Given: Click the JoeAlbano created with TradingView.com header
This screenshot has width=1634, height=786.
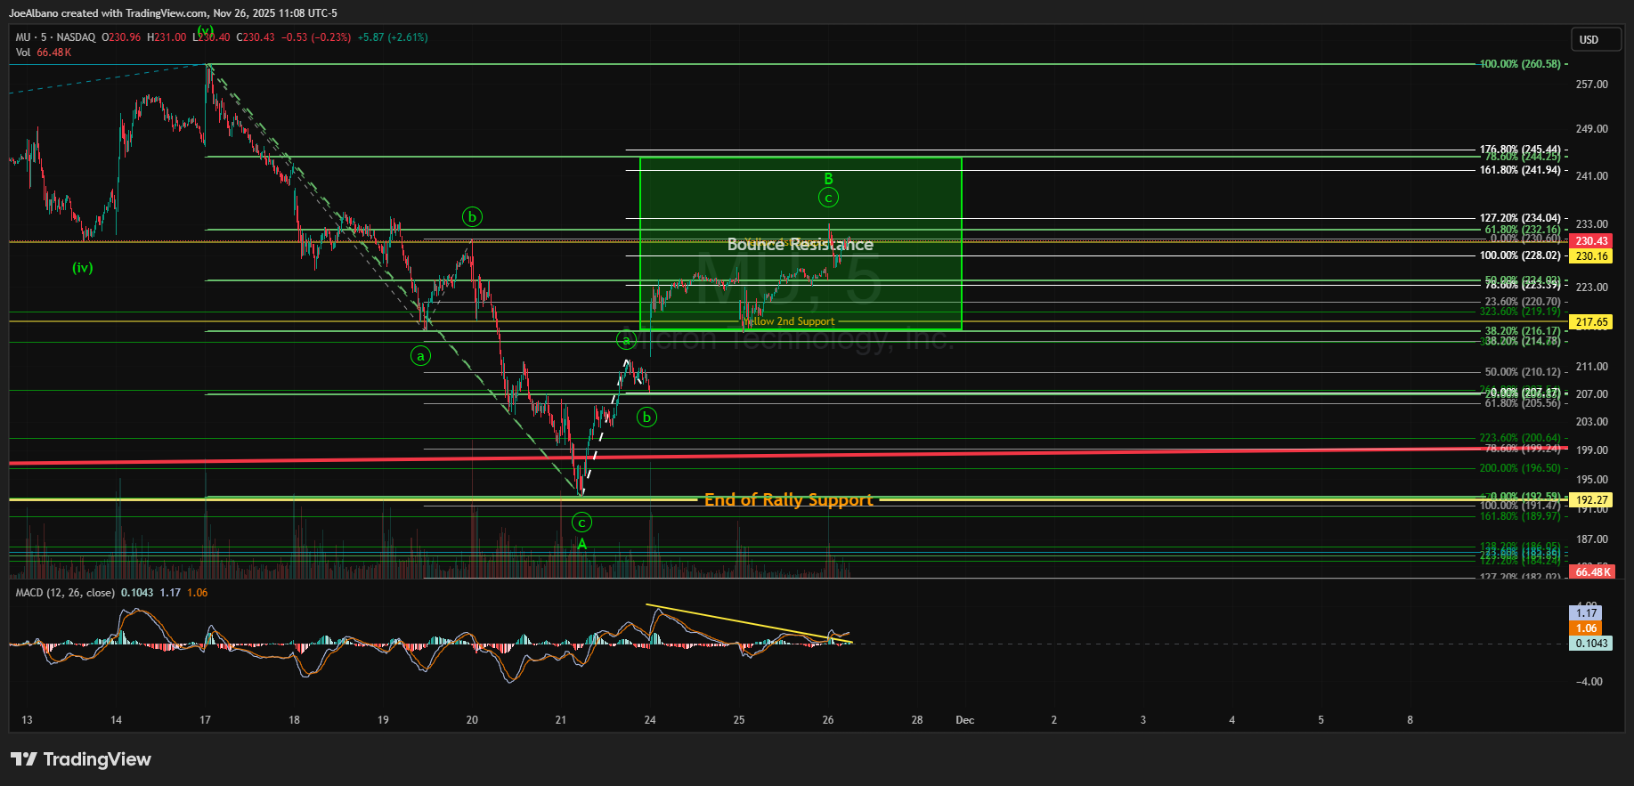Looking at the screenshot, I should point(173,13).
